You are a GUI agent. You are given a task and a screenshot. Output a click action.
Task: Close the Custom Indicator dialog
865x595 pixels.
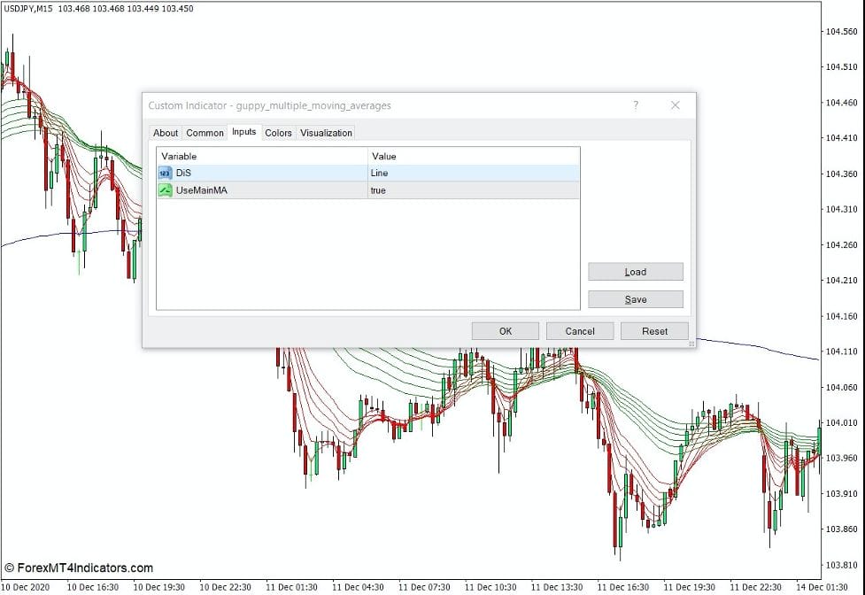pos(675,105)
